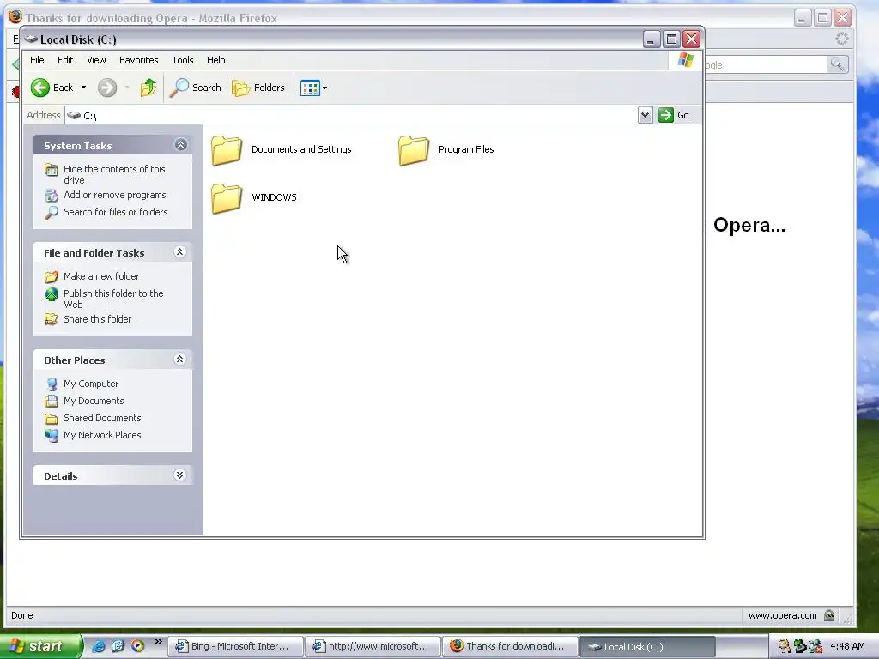Click Make a new folder link

[x=101, y=276]
